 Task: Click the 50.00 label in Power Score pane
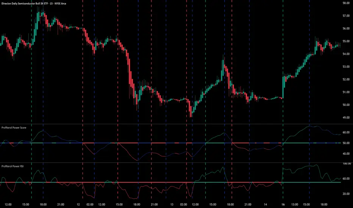[346, 143]
